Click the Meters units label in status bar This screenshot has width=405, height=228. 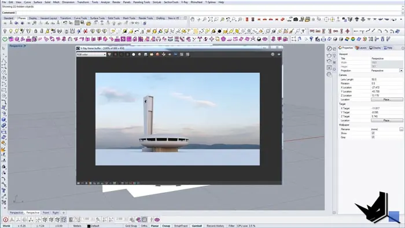tap(77, 226)
